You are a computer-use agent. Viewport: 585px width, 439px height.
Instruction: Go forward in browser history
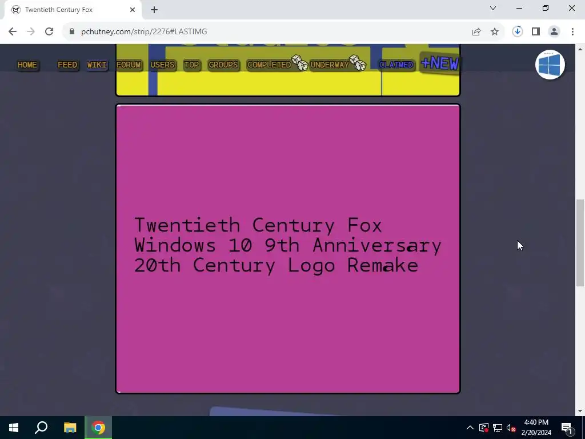[x=31, y=32]
